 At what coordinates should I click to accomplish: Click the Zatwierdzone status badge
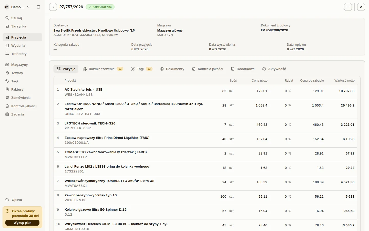[x=100, y=7]
